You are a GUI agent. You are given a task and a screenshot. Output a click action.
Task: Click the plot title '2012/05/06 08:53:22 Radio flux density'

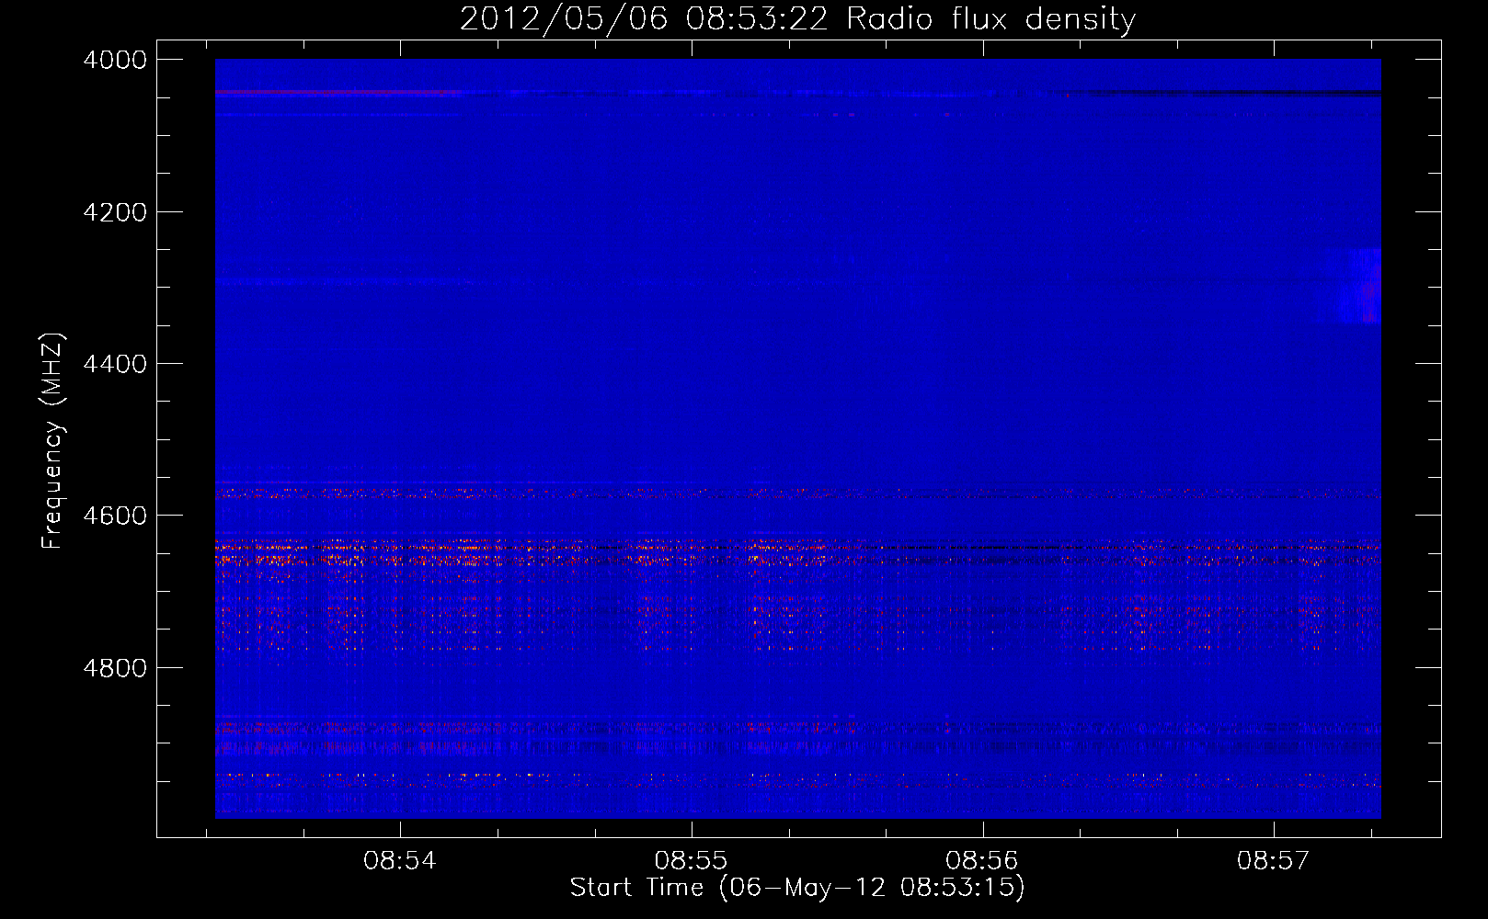tap(797, 19)
